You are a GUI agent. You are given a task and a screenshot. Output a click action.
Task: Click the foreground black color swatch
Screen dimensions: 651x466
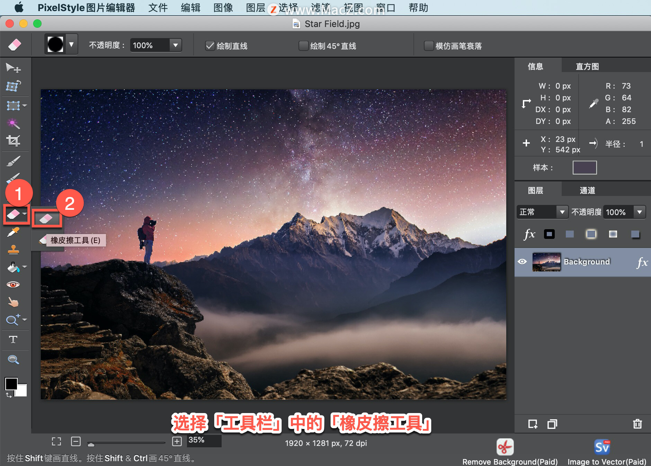click(x=11, y=384)
